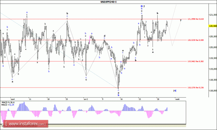Click the MACD -0,14 value label

click(8, 105)
